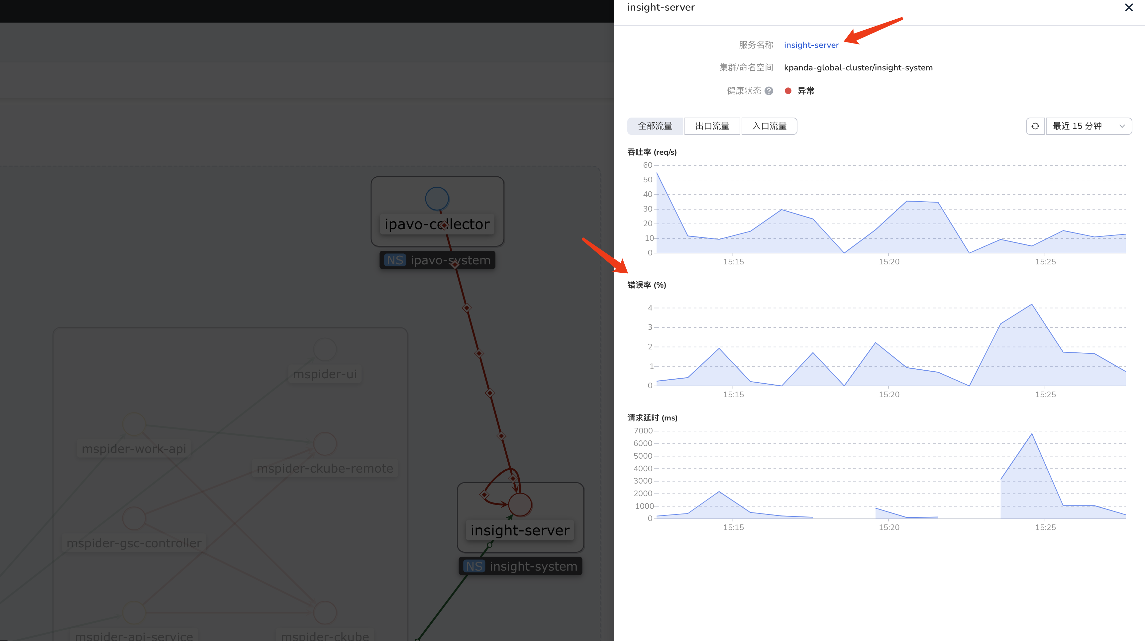Viewport: 1145px width, 641px height.
Task: Click the error rate chart peak above 4
Action: point(1032,304)
